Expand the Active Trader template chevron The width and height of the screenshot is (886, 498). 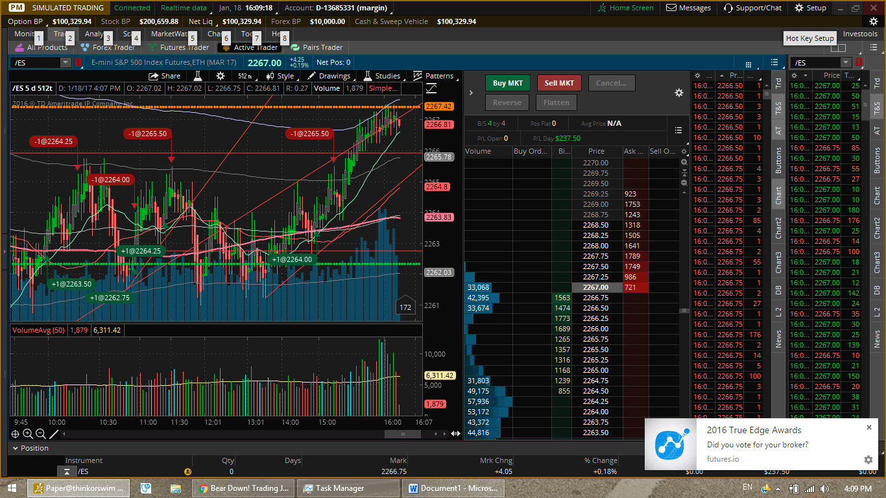(471, 93)
